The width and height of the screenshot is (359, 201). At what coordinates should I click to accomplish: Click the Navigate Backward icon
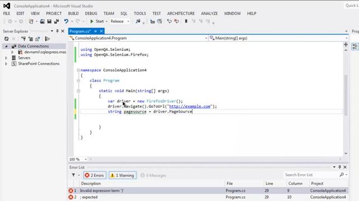click(10, 21)
